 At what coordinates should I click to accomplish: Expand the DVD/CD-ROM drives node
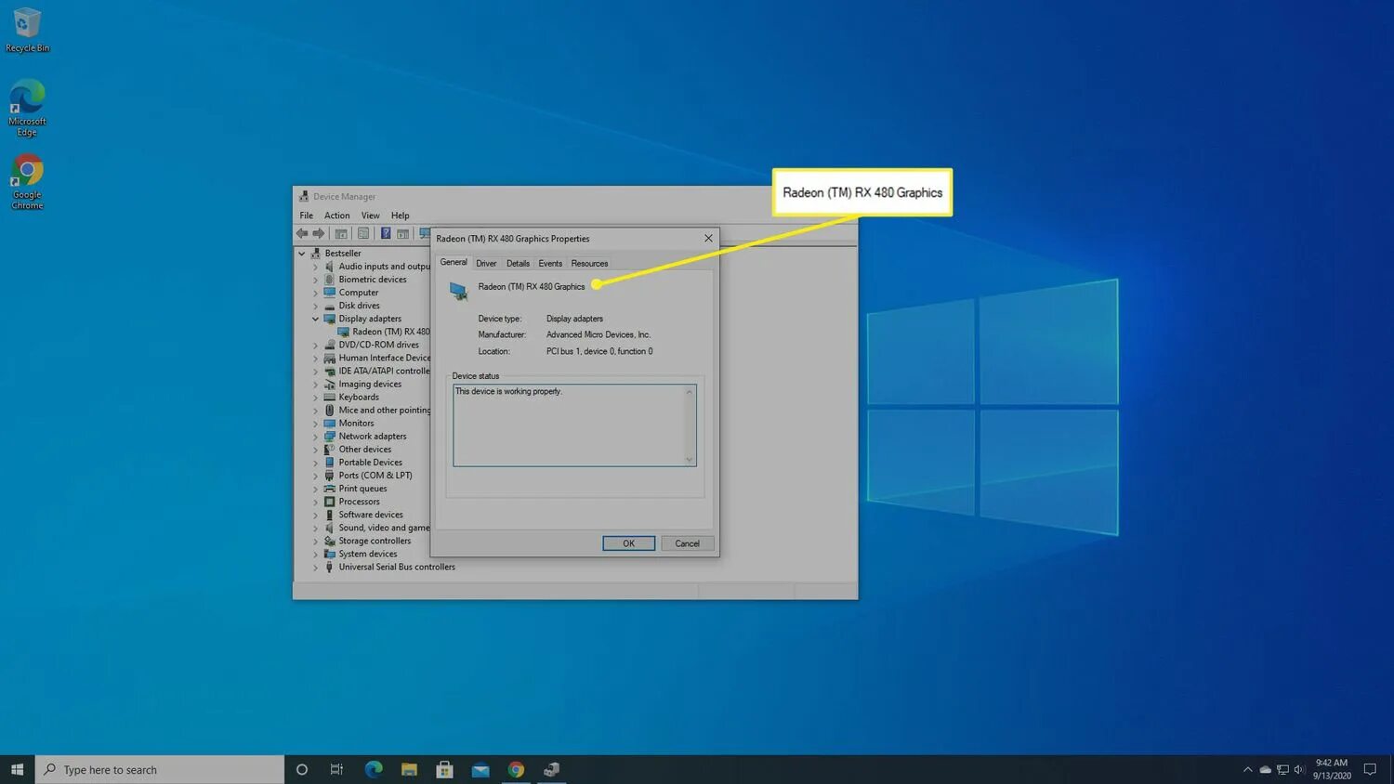[315, 345]
